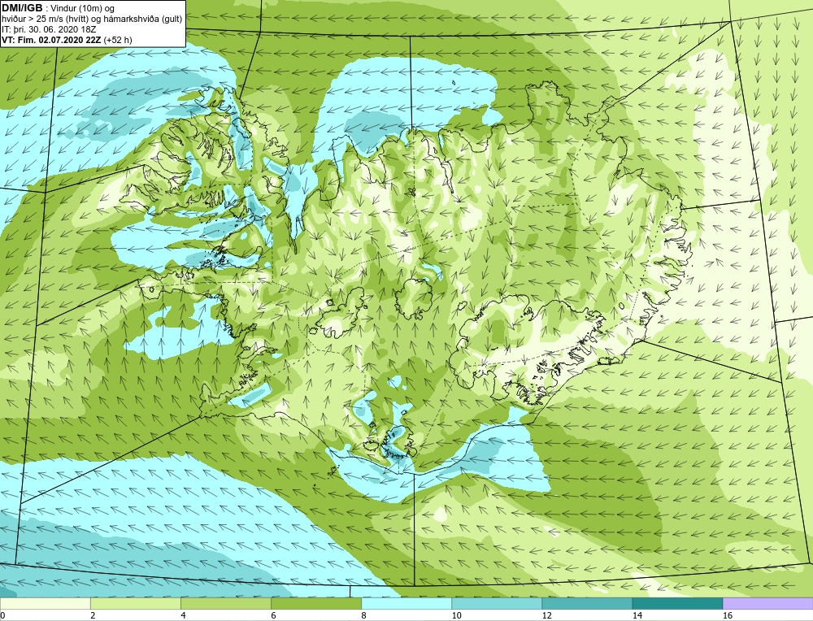The height and width of the screenshot is (621, 813).
Task: Click the legend scale label '12'
Action: [x=546, y=615]
